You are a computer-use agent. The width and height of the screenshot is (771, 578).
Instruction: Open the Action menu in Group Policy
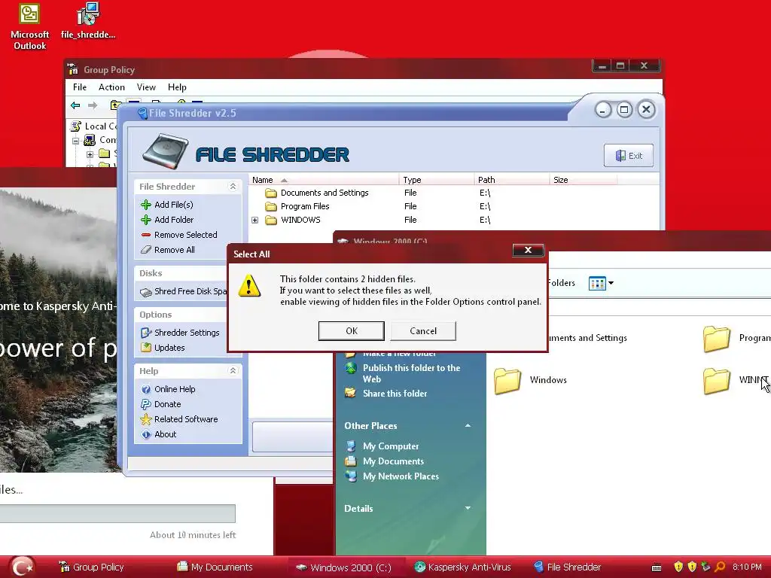(x=111, y=87)
